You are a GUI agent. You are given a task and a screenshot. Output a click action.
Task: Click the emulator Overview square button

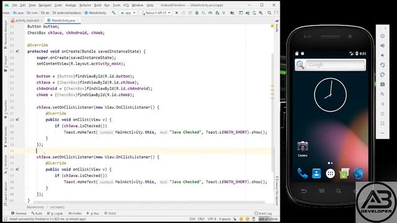pyautogui.click(x=382, y=123)
